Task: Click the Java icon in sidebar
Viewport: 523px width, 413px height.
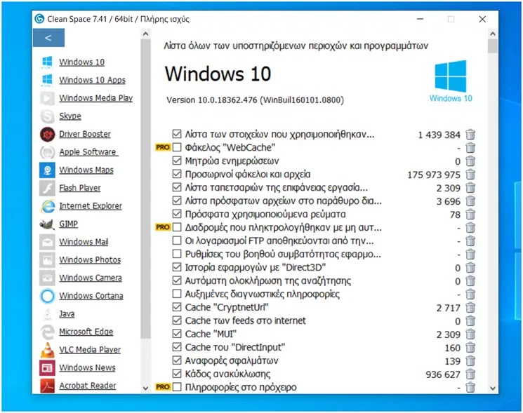Action: (47, 313)
